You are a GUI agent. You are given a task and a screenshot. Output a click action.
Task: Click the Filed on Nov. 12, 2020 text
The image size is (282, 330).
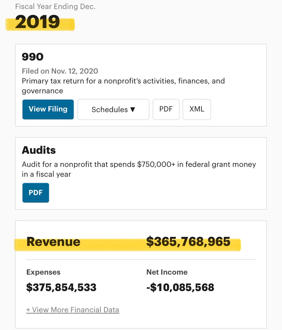click(x=60, y=71)
